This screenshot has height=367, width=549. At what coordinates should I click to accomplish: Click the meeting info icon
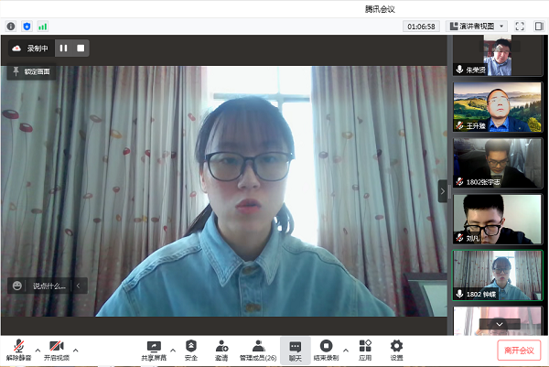pos(11,27)
